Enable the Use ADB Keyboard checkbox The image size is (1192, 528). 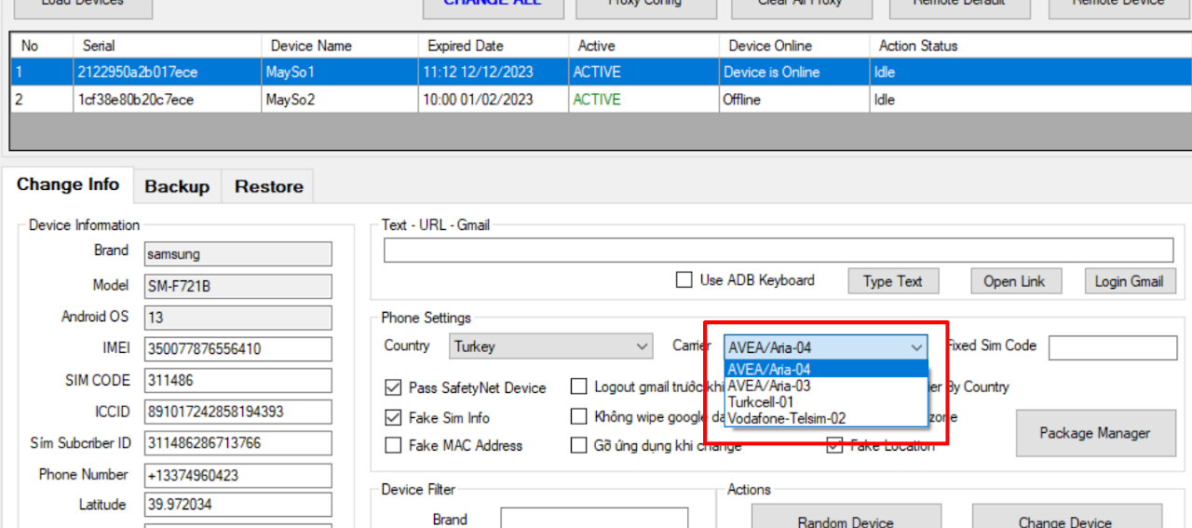(x=684, y=280)
